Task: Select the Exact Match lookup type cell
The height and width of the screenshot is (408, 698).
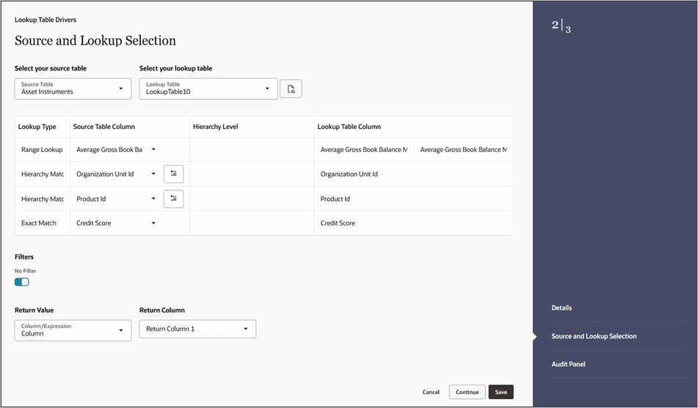Action: coord(43,223)
